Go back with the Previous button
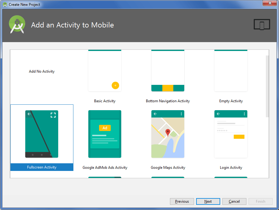 tap(182, 201)
